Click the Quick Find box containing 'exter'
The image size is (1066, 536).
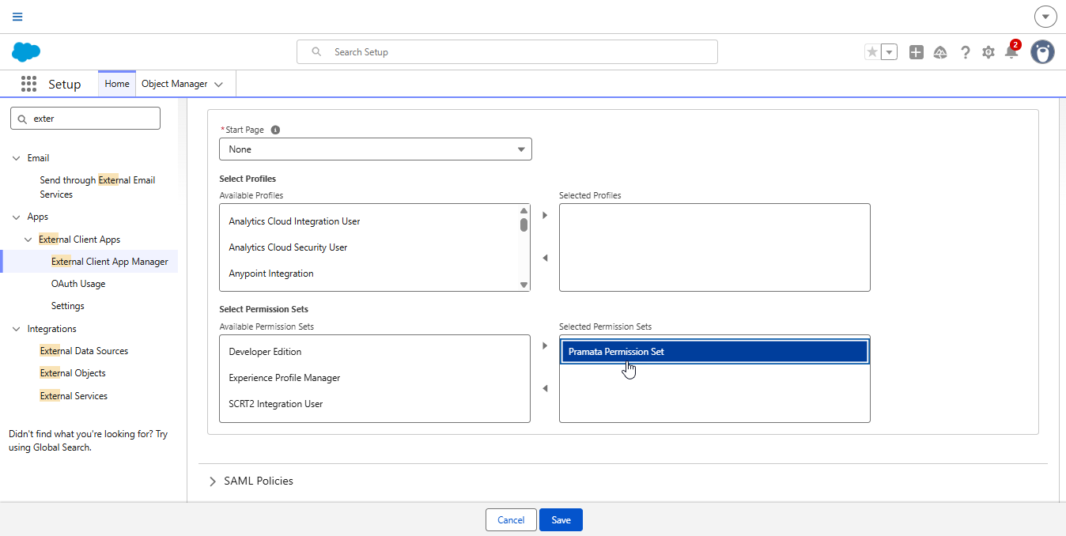coord(85,119)
